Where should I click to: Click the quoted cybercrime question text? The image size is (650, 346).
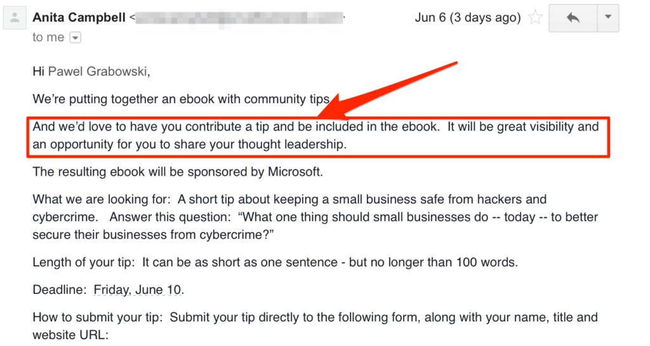(x=315, y=226)
